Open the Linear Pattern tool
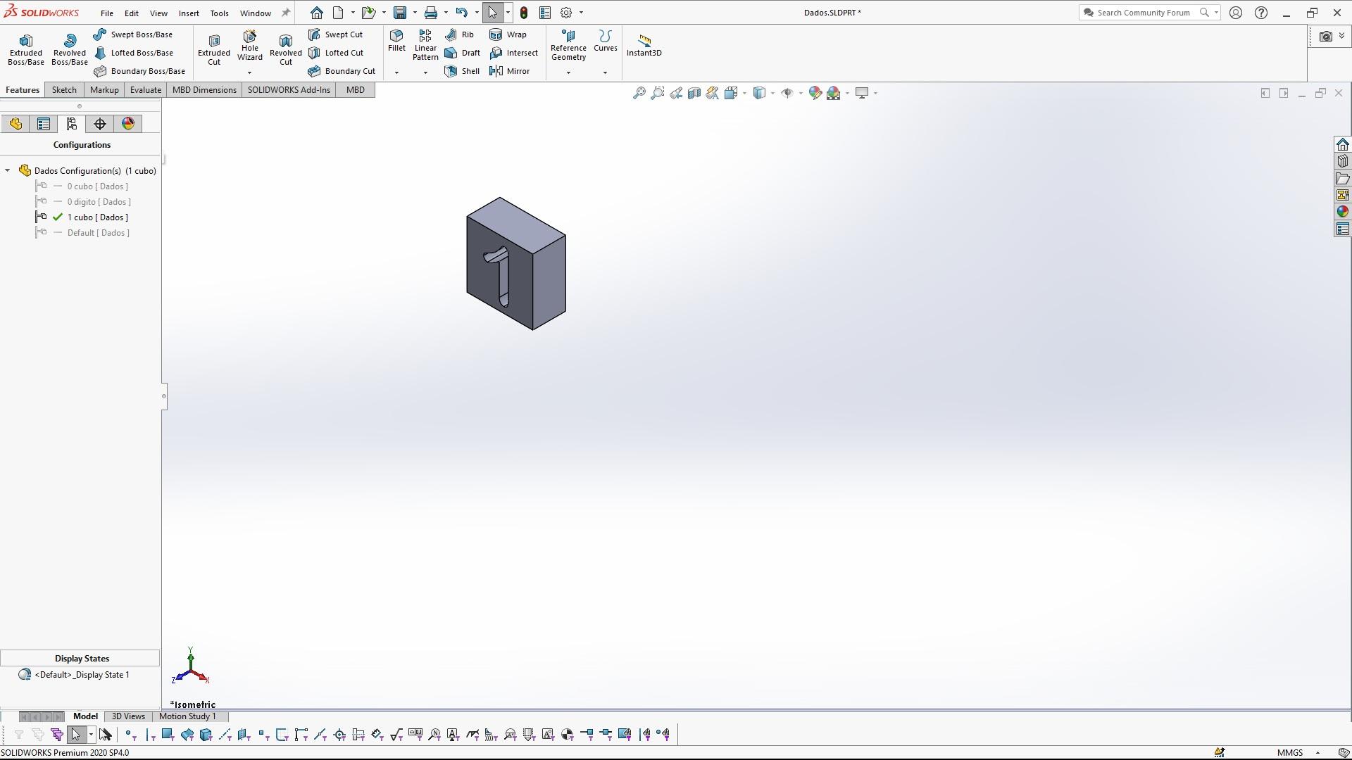The image size is (1352, 760). [425, 45]
